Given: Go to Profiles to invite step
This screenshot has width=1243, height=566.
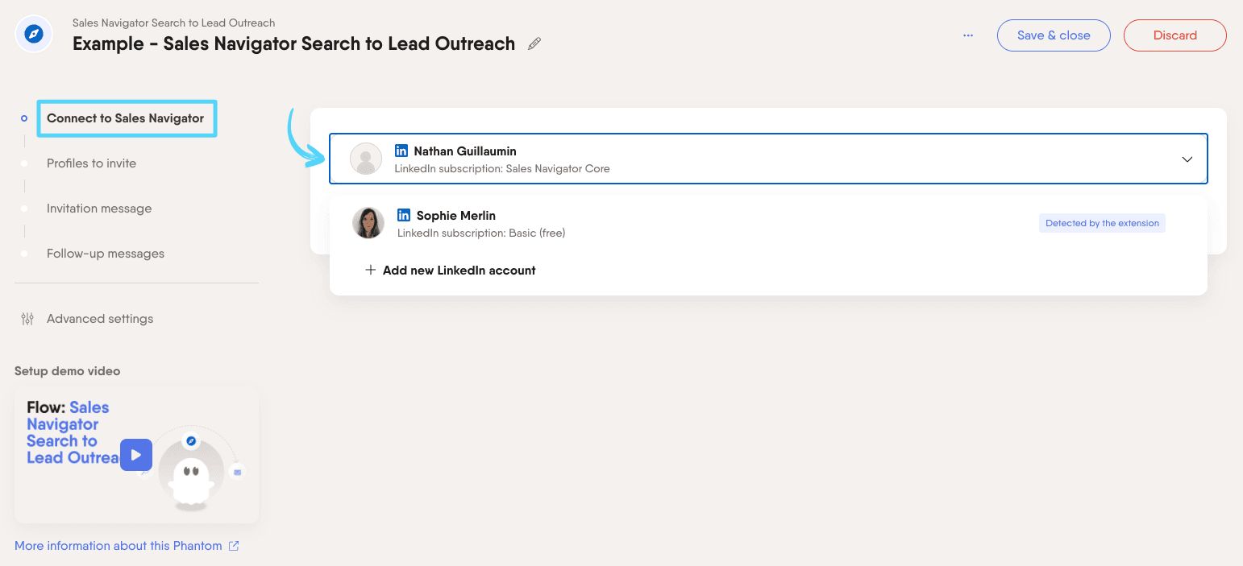Looking at the screenshot, I should click(x=91, y=163).
